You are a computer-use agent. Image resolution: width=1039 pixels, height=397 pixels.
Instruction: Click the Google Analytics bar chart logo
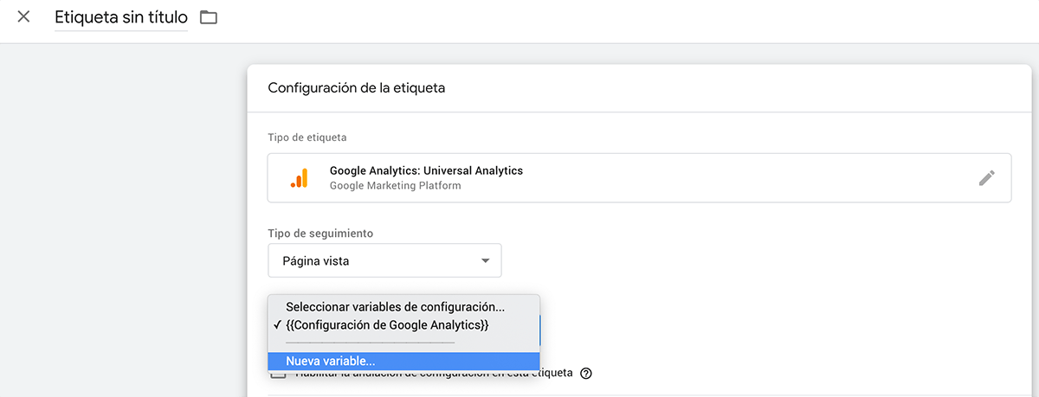pos(299,178)
